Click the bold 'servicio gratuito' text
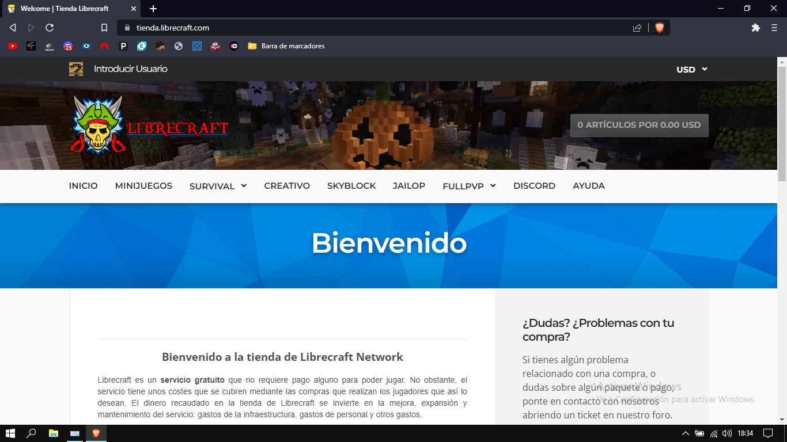The width and height of the screenshot is (787, 442). [192, 380]
